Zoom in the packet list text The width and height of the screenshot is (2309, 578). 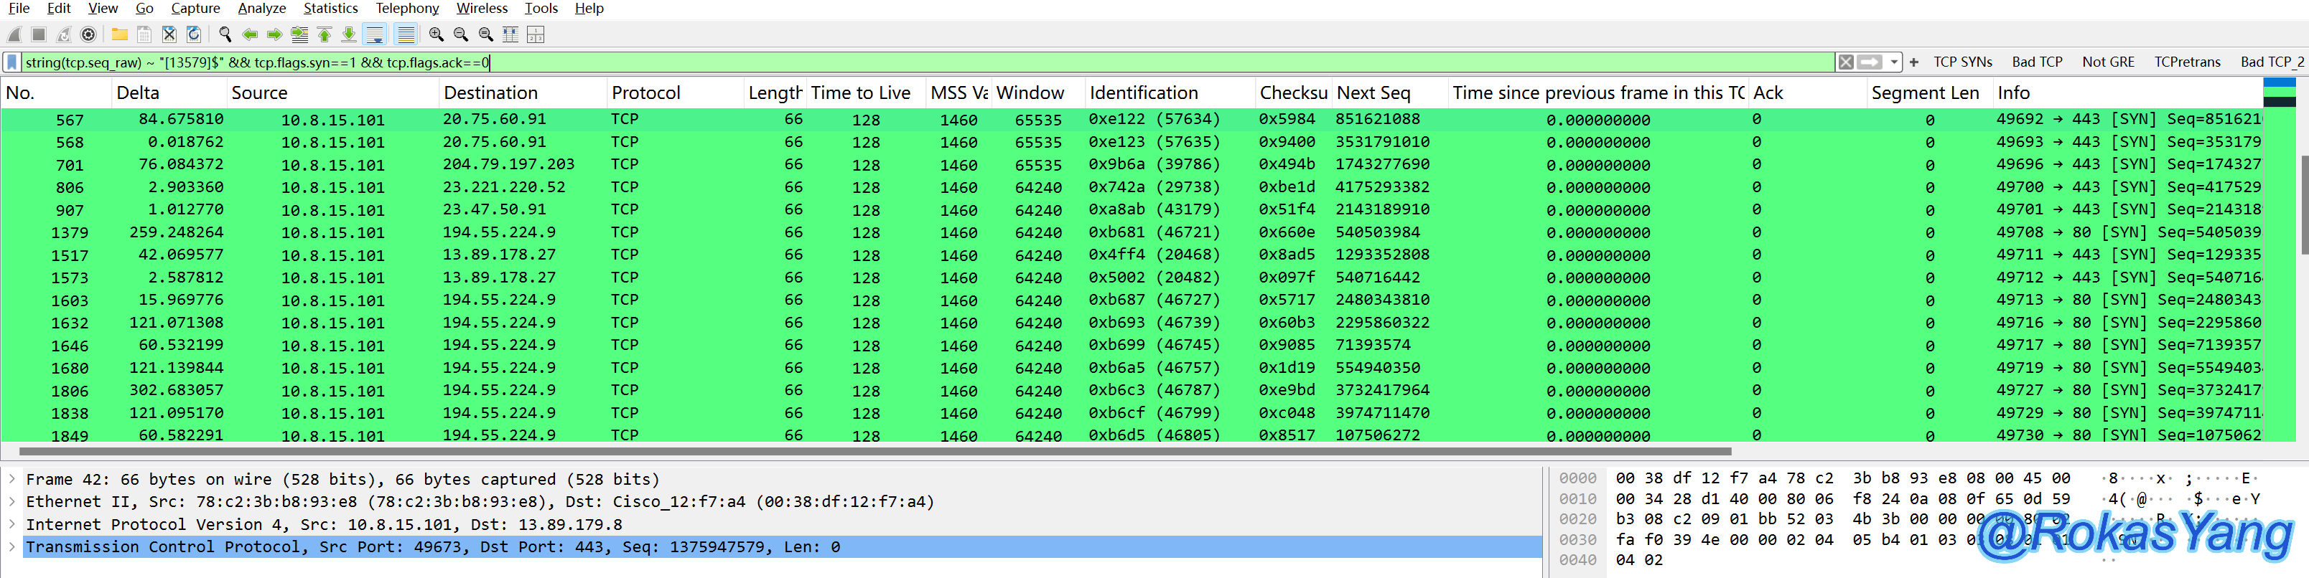coord(436,35)
